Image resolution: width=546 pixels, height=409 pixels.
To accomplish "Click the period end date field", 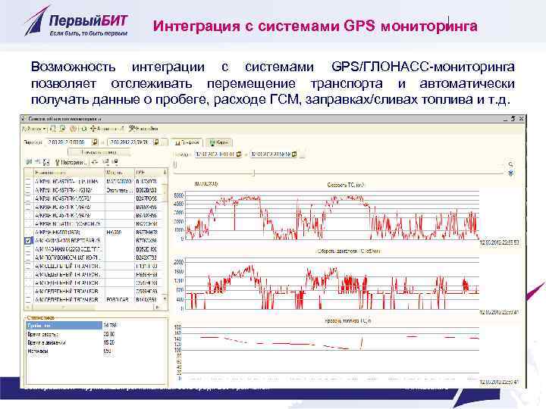I will pos(130,142).
